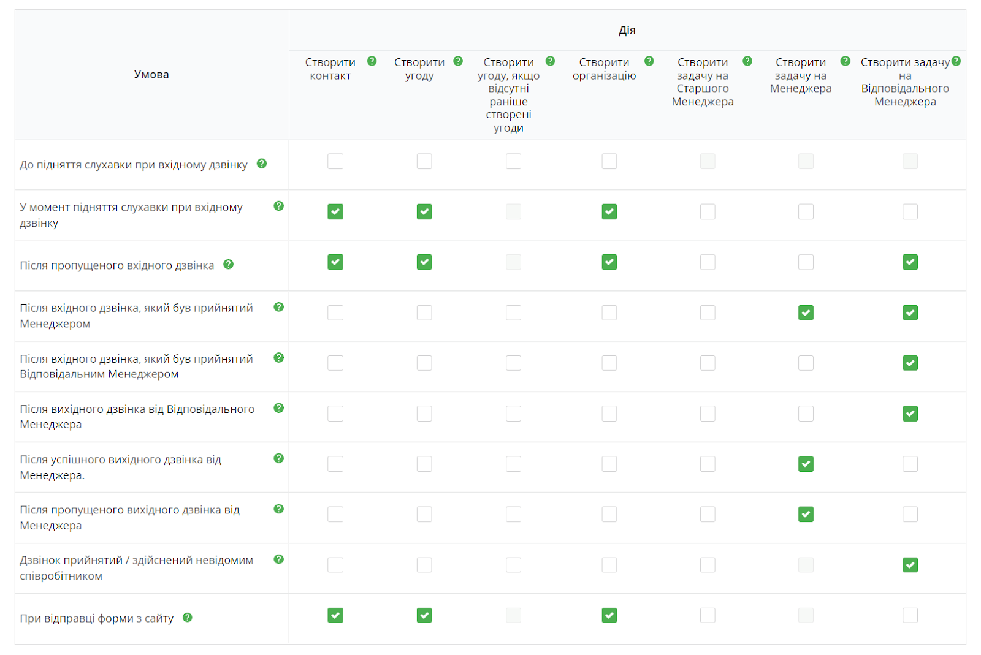981x655 pixels.
Task: Click text Після успішного вихідного дзвінка від Менеджера
Action: (x=121, y=468)
